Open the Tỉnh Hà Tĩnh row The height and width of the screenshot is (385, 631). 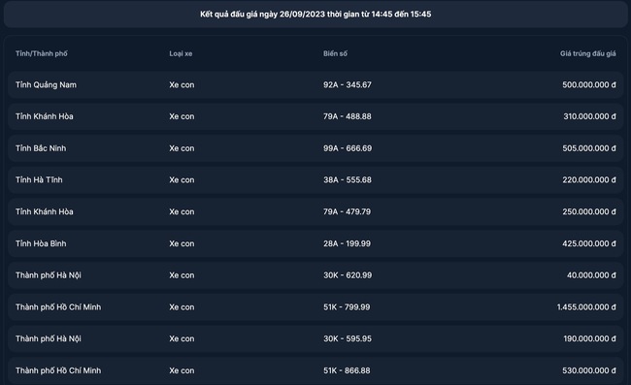(x=315, y=180)
